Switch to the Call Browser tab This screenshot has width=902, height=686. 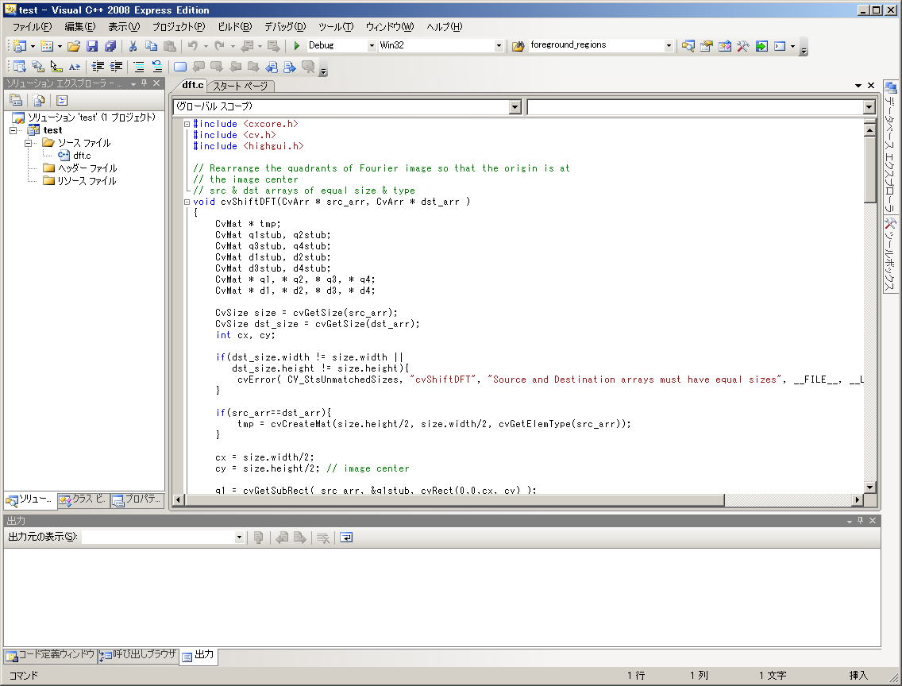coord(138,656)
